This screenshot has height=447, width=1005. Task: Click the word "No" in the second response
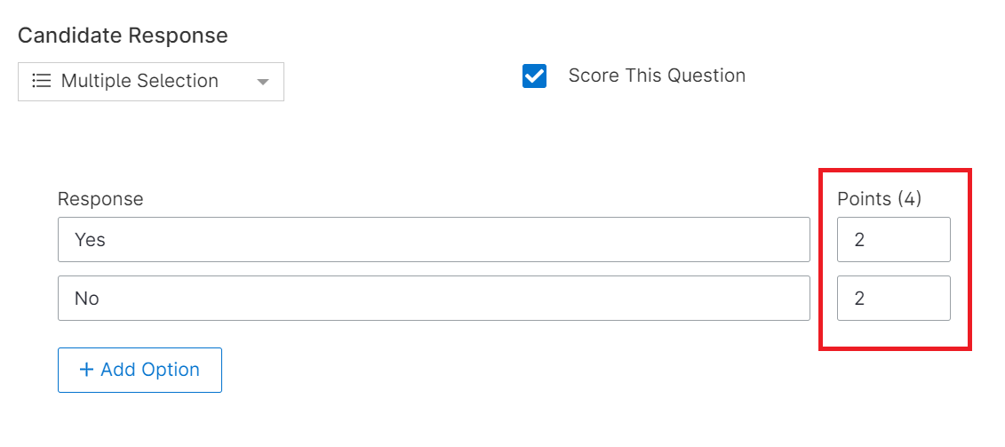[x=87, y=299]
